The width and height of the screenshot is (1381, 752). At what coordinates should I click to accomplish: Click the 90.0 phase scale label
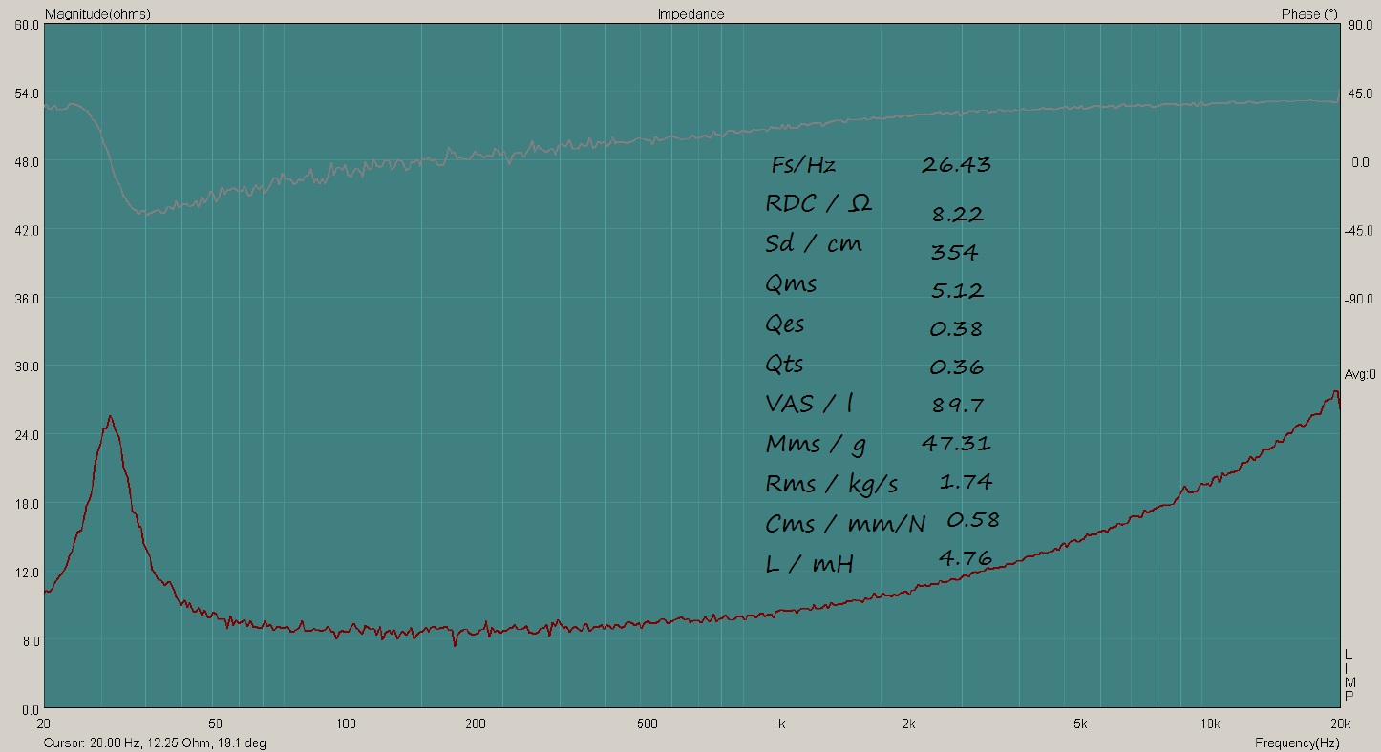click(1359, 25)
